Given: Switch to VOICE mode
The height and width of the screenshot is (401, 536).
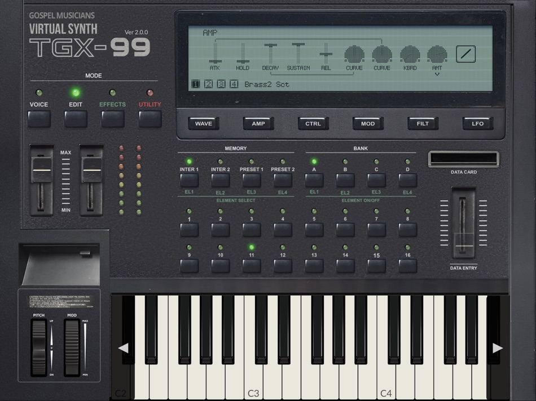Looking at the screenshot, I should click(x=39, y=119).
